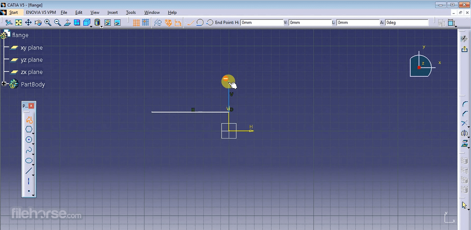Click the L length field
This screenshot has height=230, width=471.
(358, 22)
